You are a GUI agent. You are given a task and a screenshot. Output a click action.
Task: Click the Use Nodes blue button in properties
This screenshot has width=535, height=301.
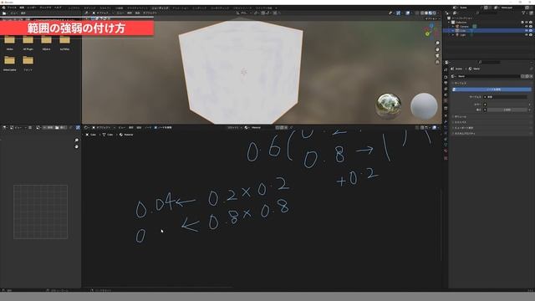point(492,89)
